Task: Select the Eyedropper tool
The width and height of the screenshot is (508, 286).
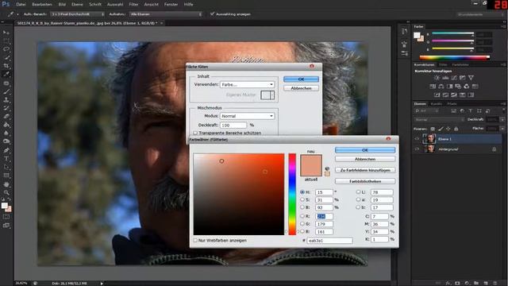Action: click(x=6, y=74)
